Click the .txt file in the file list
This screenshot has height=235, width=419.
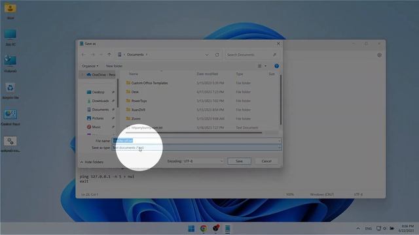coord(147,128)
